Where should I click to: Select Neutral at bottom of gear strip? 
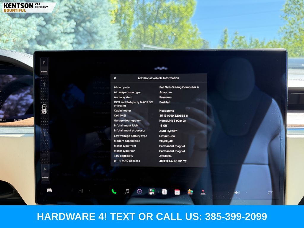pyautogui.click(x=45, y=172)
